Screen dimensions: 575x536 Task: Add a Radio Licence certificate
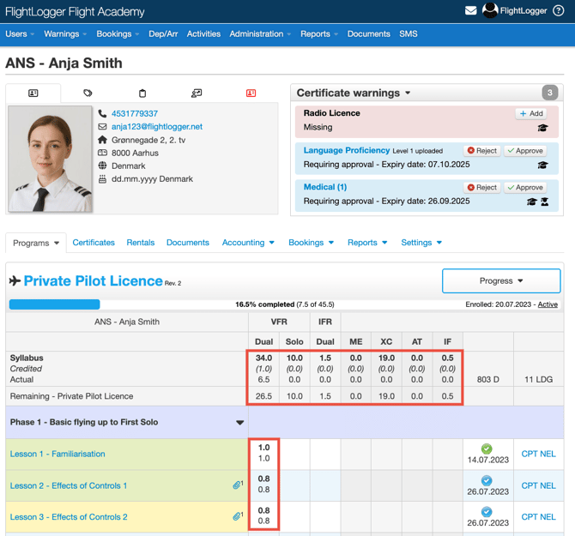point(531,113)
